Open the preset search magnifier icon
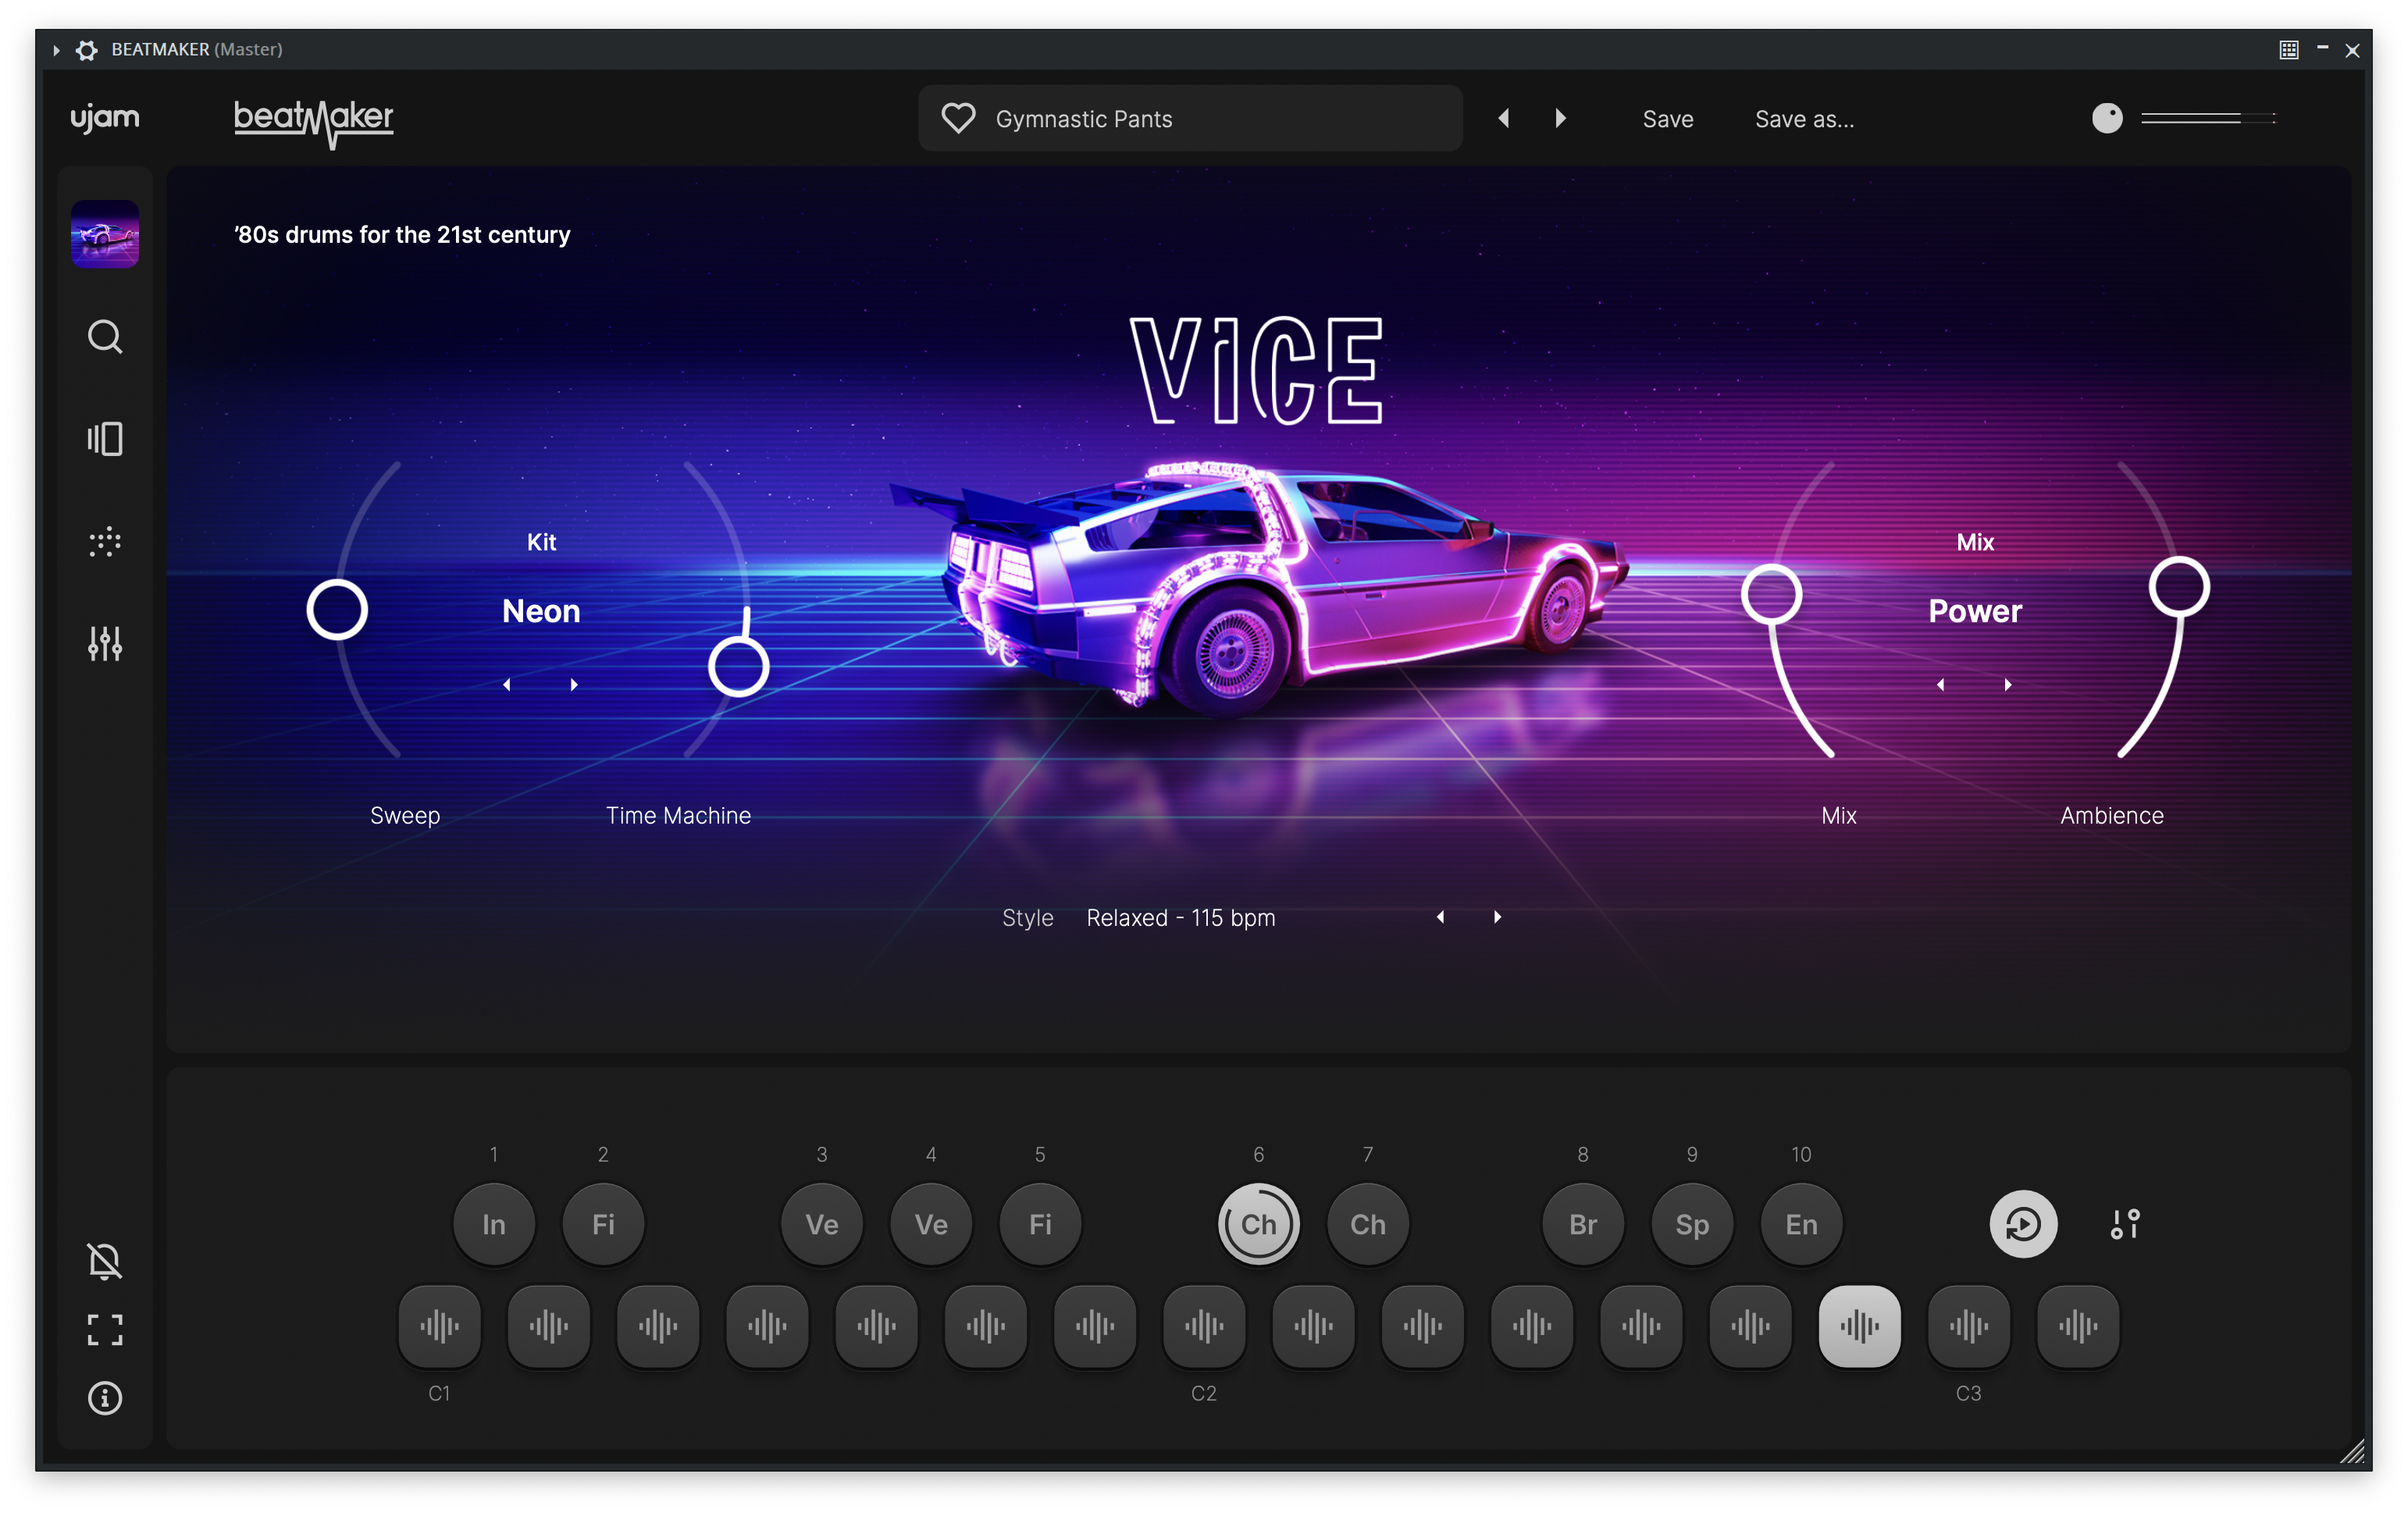 [x=105, y=337]
